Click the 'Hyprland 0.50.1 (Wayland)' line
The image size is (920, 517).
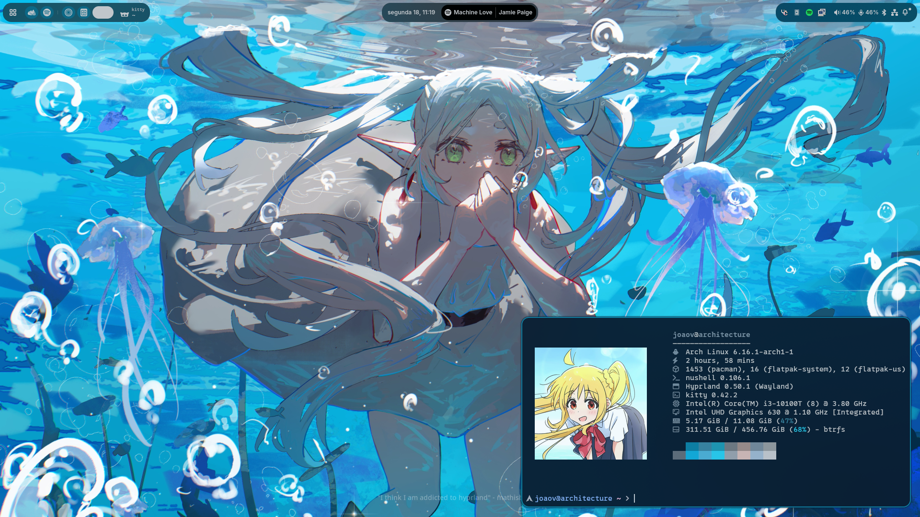739,386
